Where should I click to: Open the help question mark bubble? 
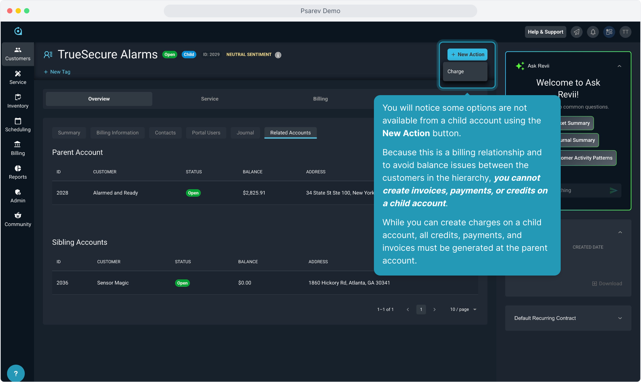[16, 373]
